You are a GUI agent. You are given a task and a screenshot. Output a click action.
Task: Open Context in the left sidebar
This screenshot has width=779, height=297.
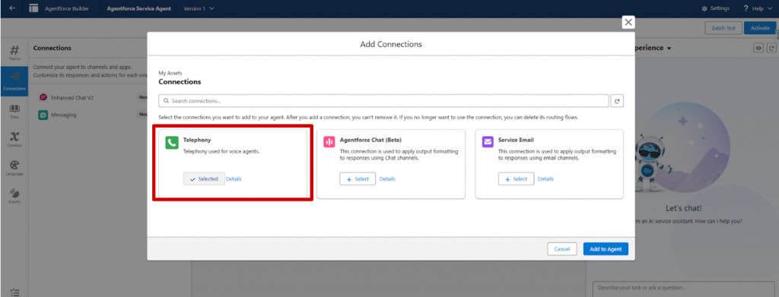(14, 139)
